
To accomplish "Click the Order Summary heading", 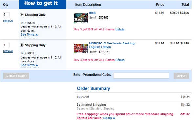I will pos(93,88).
